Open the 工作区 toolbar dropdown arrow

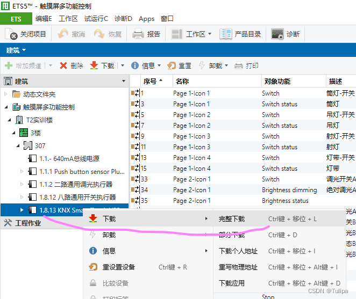pyautogui.click(x=210, y=34)
